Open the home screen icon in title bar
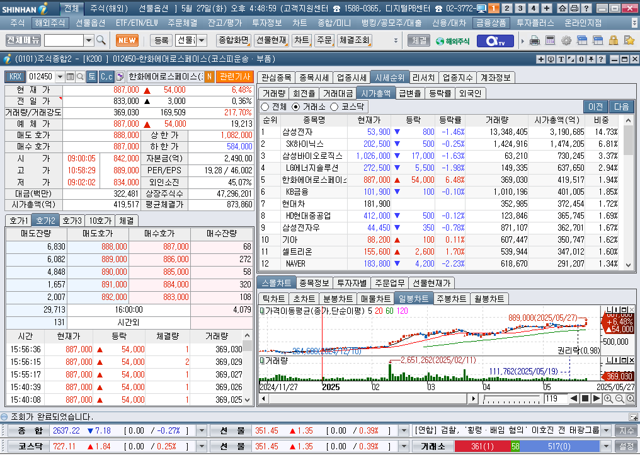This screenshot has height=455, width=640. point(562,8)
